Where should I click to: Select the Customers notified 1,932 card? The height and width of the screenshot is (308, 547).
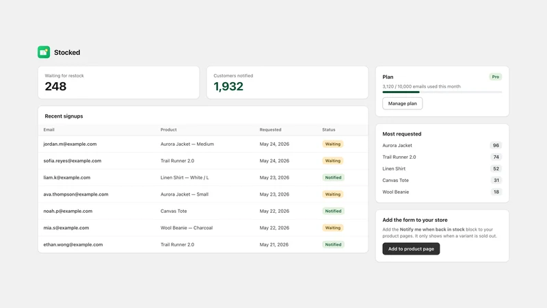tap(287, 82)
